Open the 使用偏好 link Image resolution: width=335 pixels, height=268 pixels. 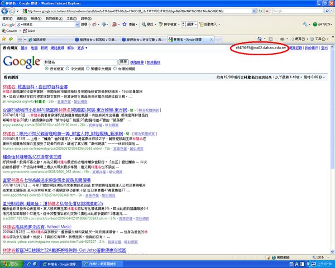tap(154, 63)
